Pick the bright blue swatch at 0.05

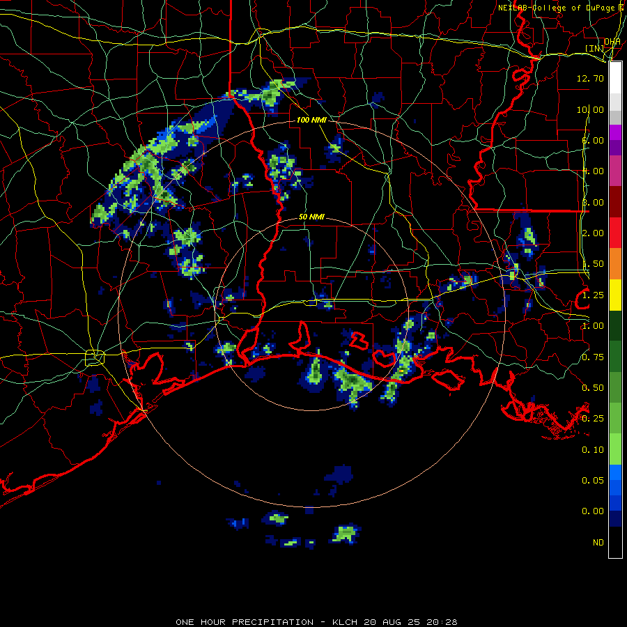click(x=615, y=472)
